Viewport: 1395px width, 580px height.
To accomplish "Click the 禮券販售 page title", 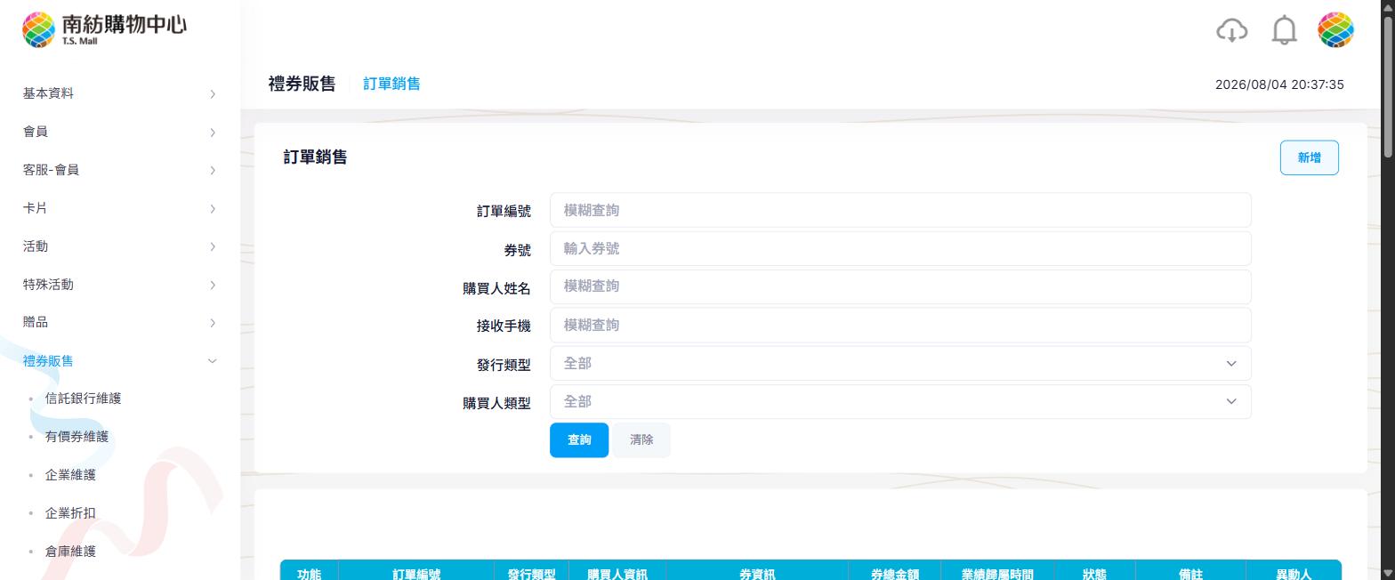I will click(x=302, y=84).
